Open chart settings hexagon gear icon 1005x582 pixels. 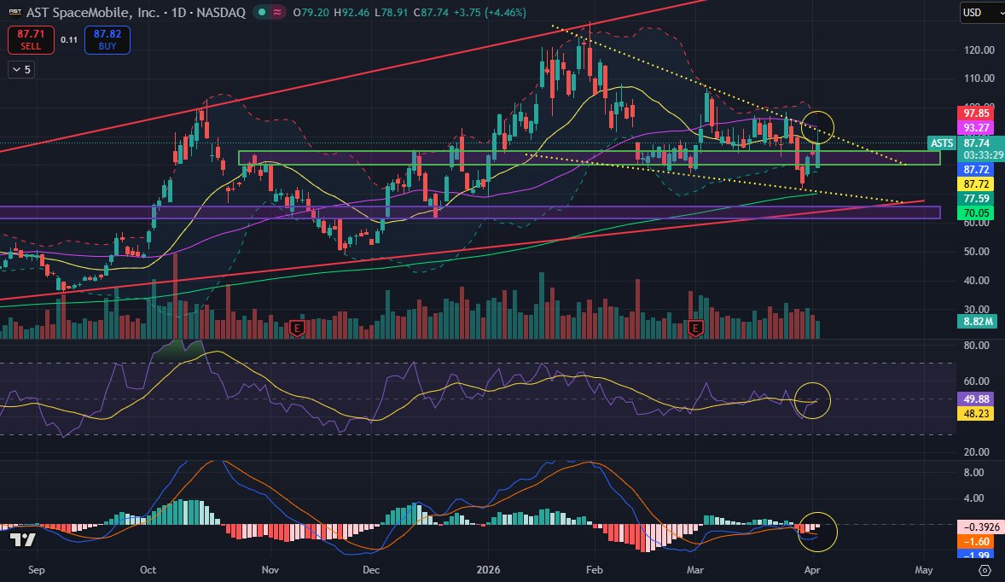point(985,570)
